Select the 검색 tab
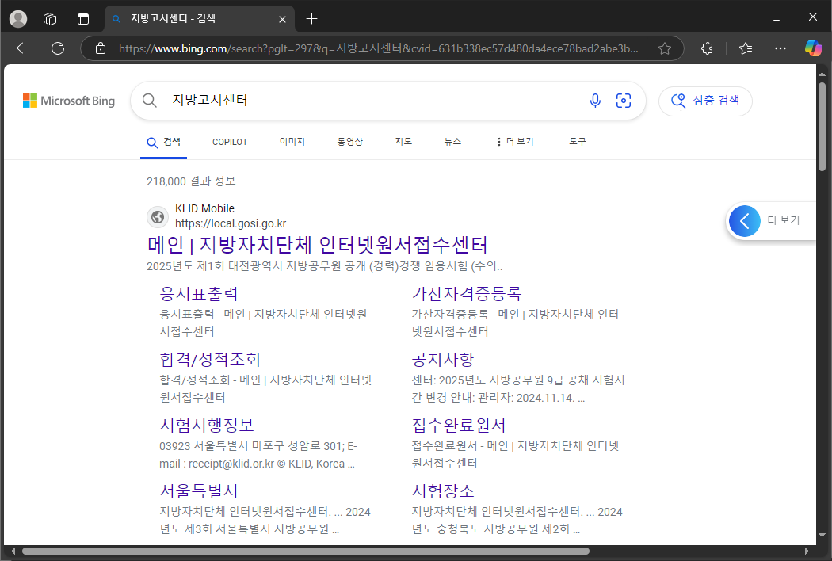 163,143
